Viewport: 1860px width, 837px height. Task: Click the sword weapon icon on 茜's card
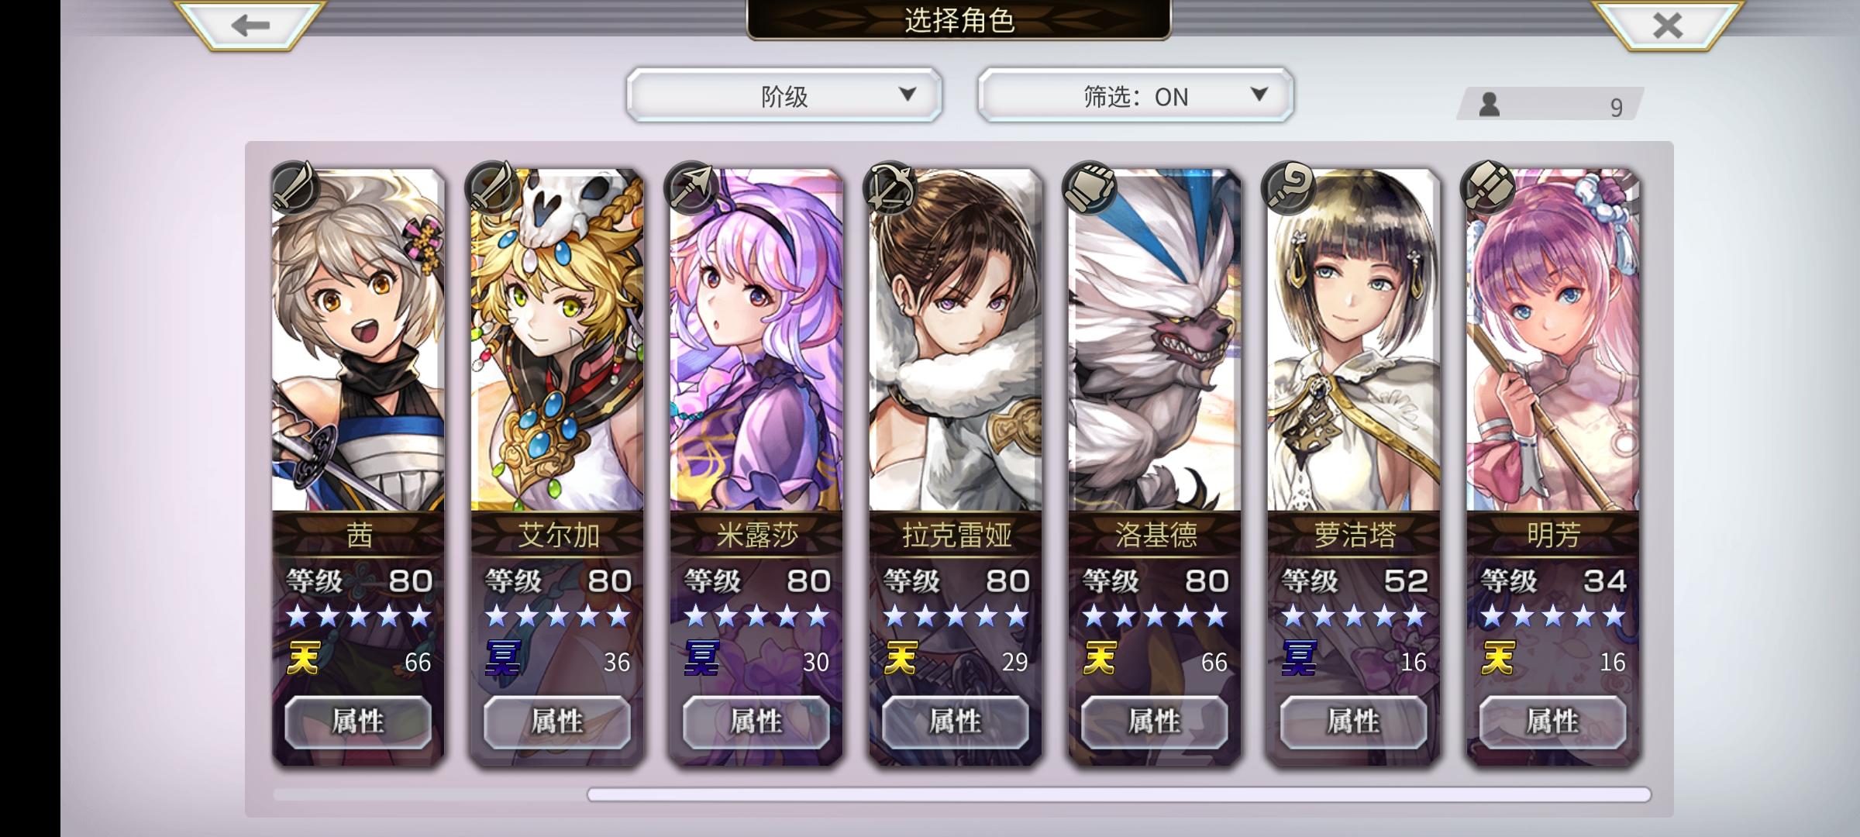coord(295,187)
